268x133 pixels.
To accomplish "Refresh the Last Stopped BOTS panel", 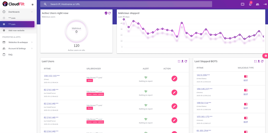I will (x=262, y=61).
